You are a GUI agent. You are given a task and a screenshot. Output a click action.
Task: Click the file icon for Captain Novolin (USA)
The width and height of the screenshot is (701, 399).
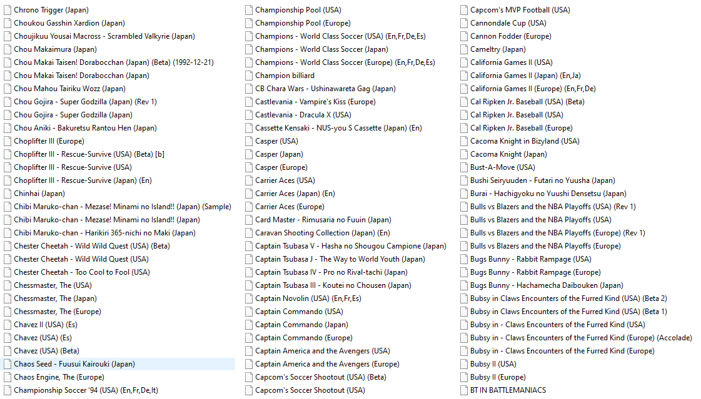[248, 298]
